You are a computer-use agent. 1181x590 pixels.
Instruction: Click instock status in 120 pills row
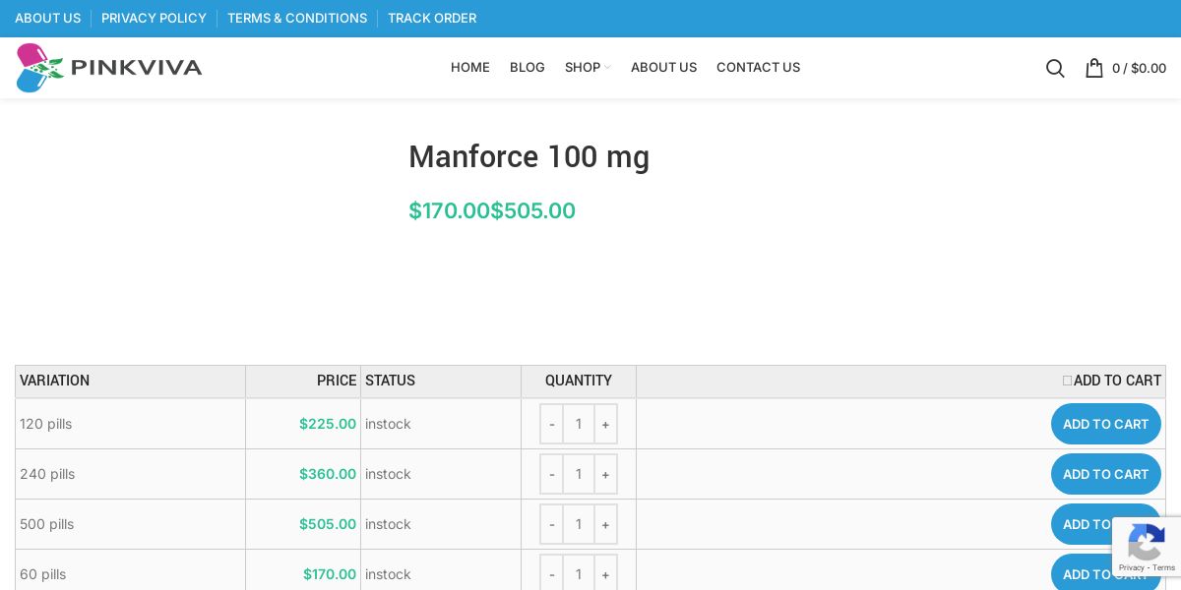pos(388,424)
